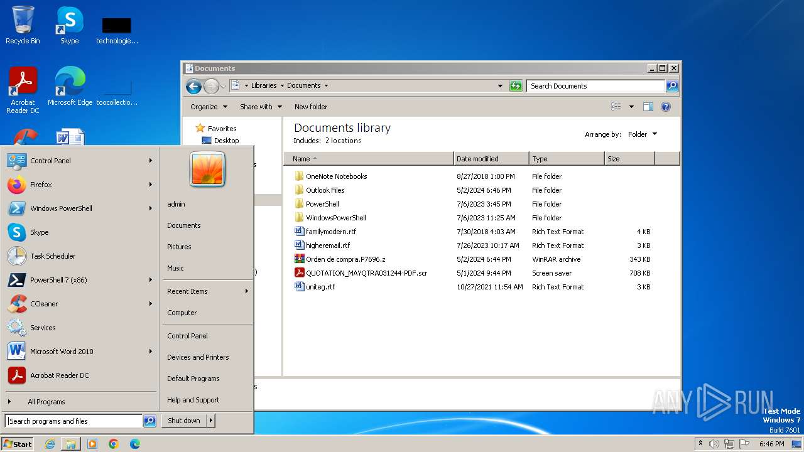Open Windows Media Player from taskbar
Screen dimensions: 804x452
coord(92,444)
